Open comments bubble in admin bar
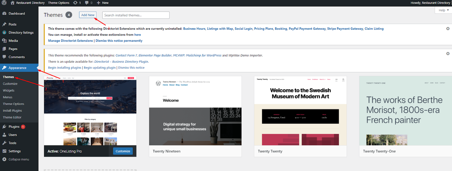Screen dimensions: 452x171 coord(87,3)
